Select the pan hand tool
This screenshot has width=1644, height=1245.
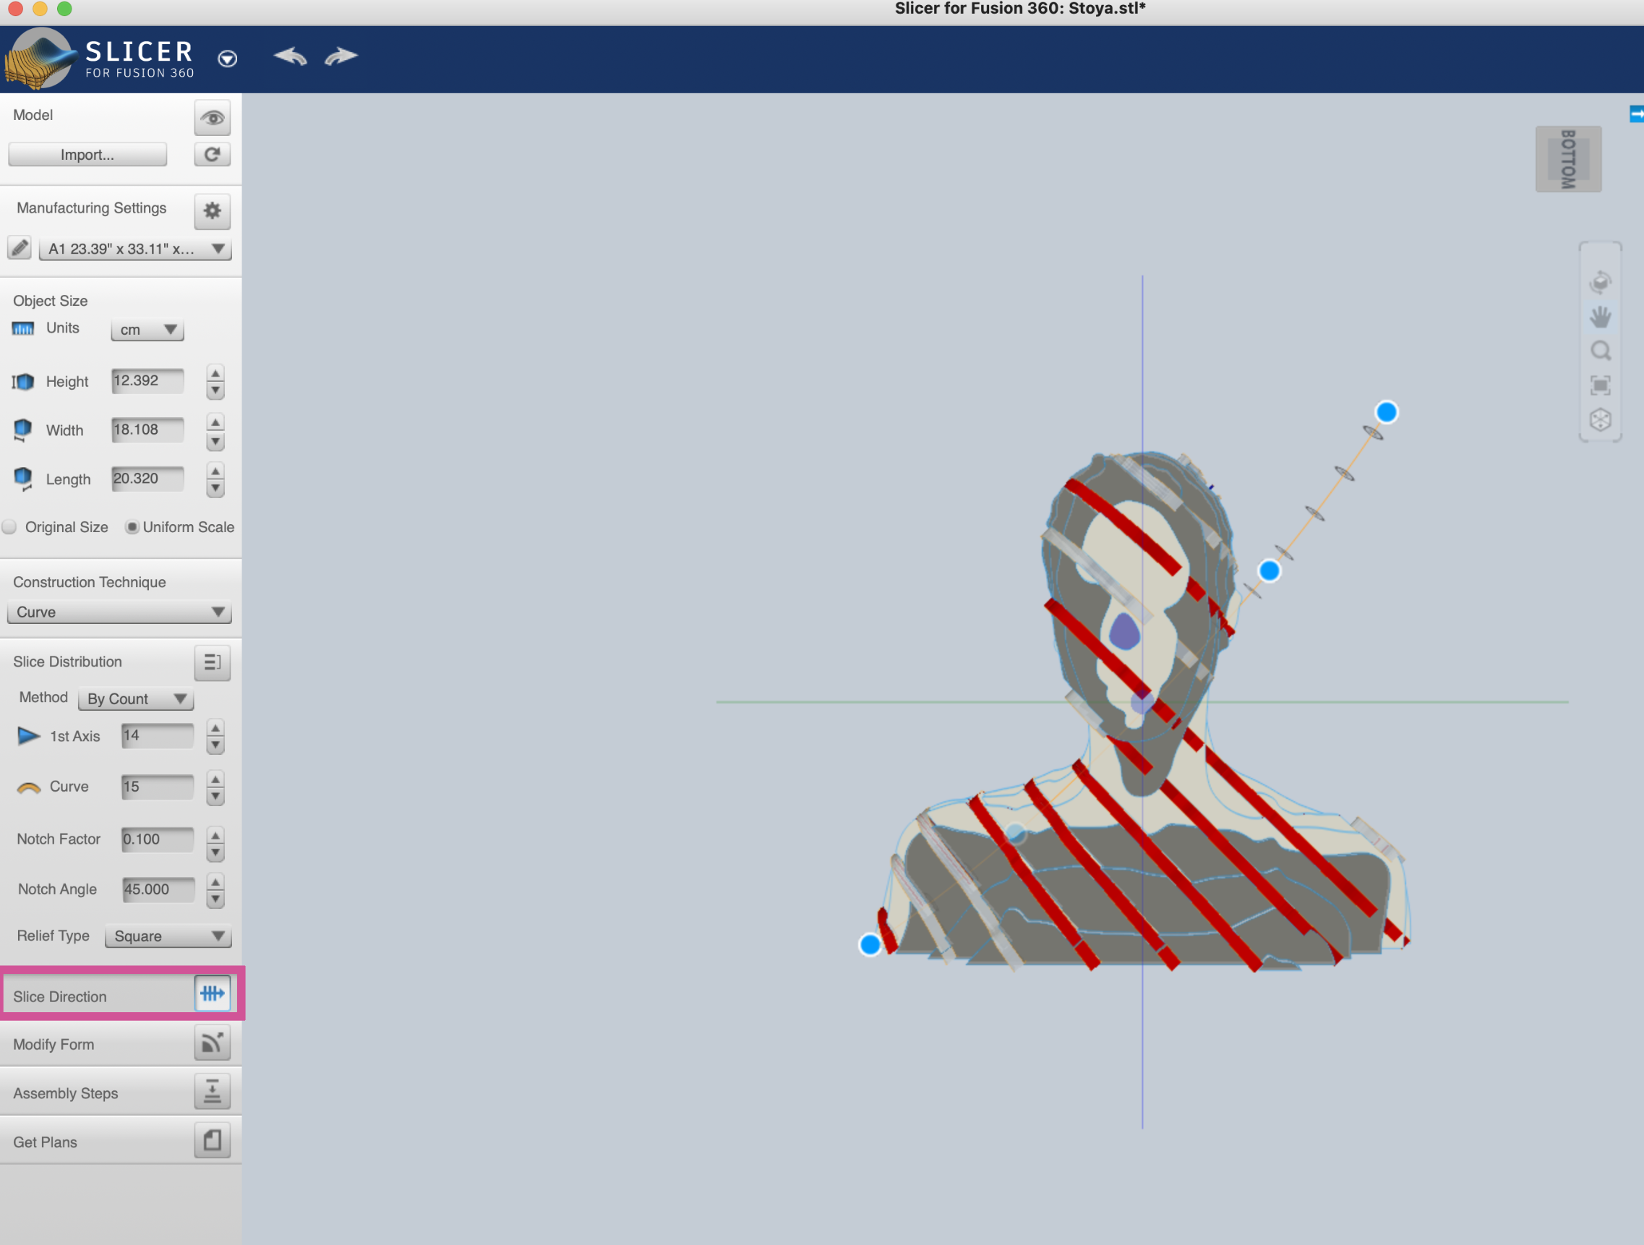coord(1600,317)
